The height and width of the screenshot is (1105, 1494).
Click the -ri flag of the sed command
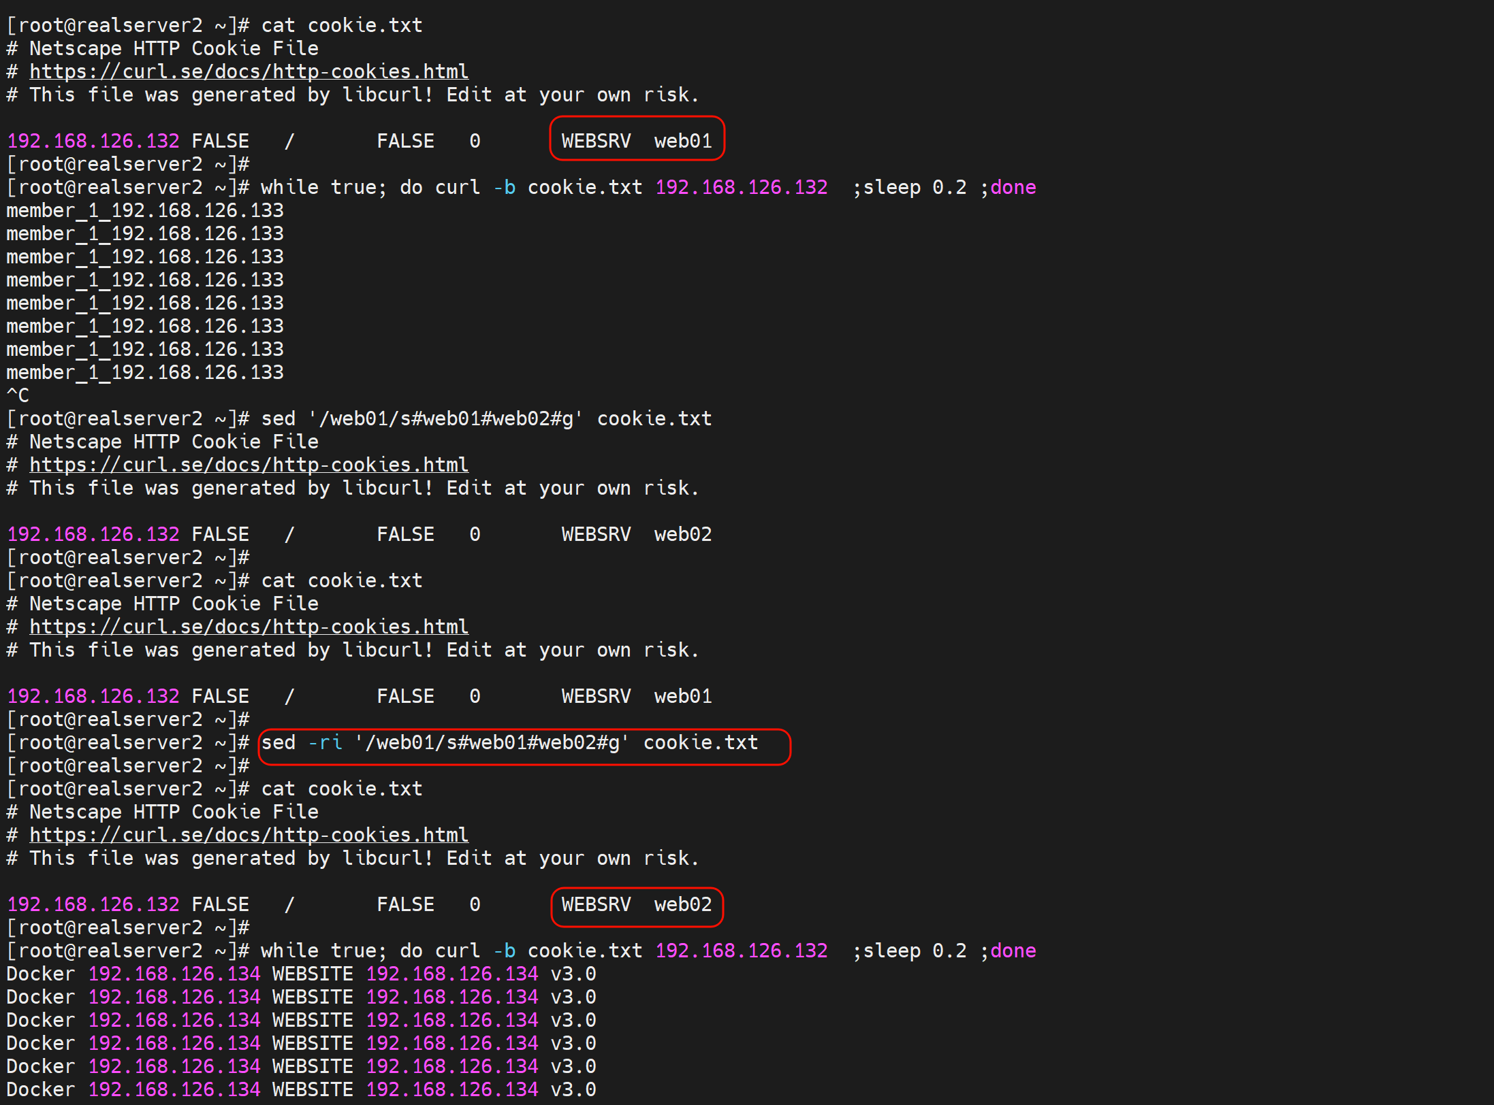pos(325,742)
